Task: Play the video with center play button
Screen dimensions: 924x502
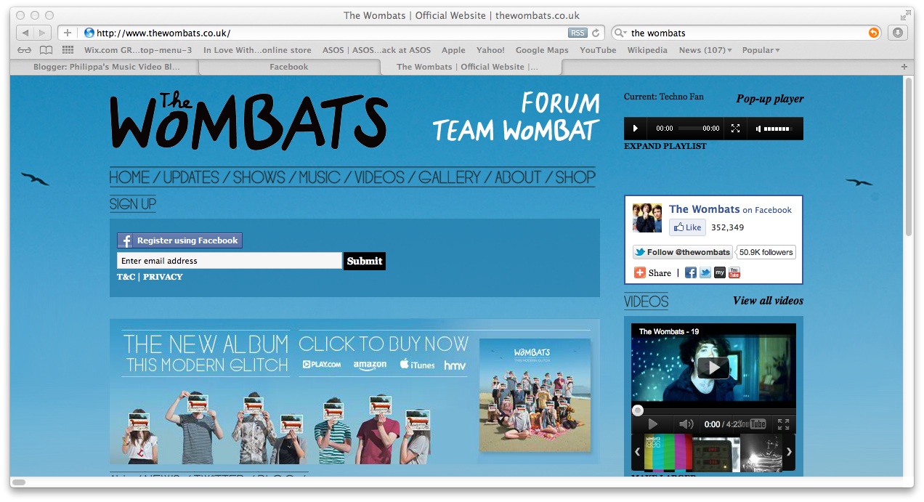Action: [713, 368]
